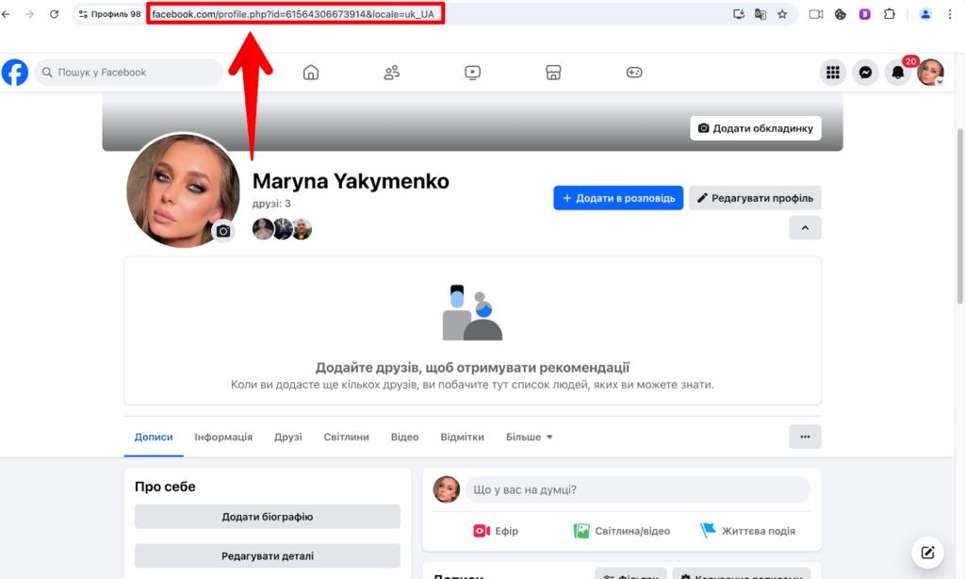Collapse the profile header with chevron button
Image resolution: width=965 pixels, height=579 pixels.
[805, 227]
